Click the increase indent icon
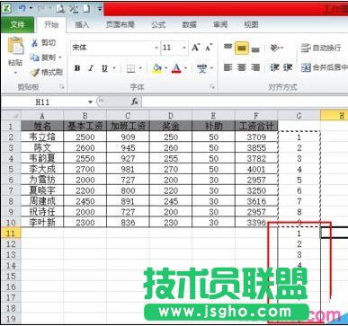 (x=288, y=67)
